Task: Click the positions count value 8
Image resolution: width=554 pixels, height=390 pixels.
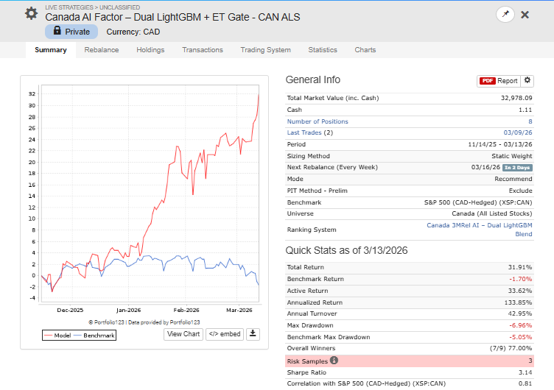Action: tap(530, 121)
